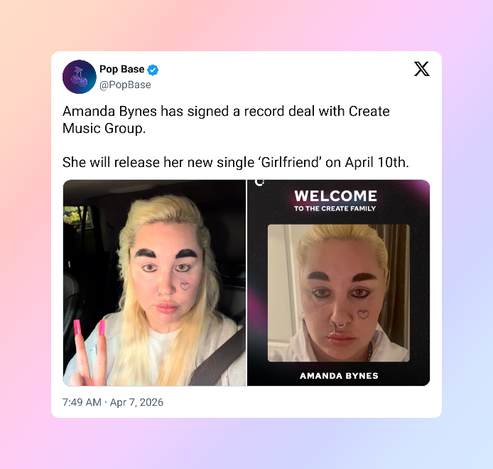This screenshot has height=469, width=493.
Task: Click the words She will release
Action: coord(111,163)
